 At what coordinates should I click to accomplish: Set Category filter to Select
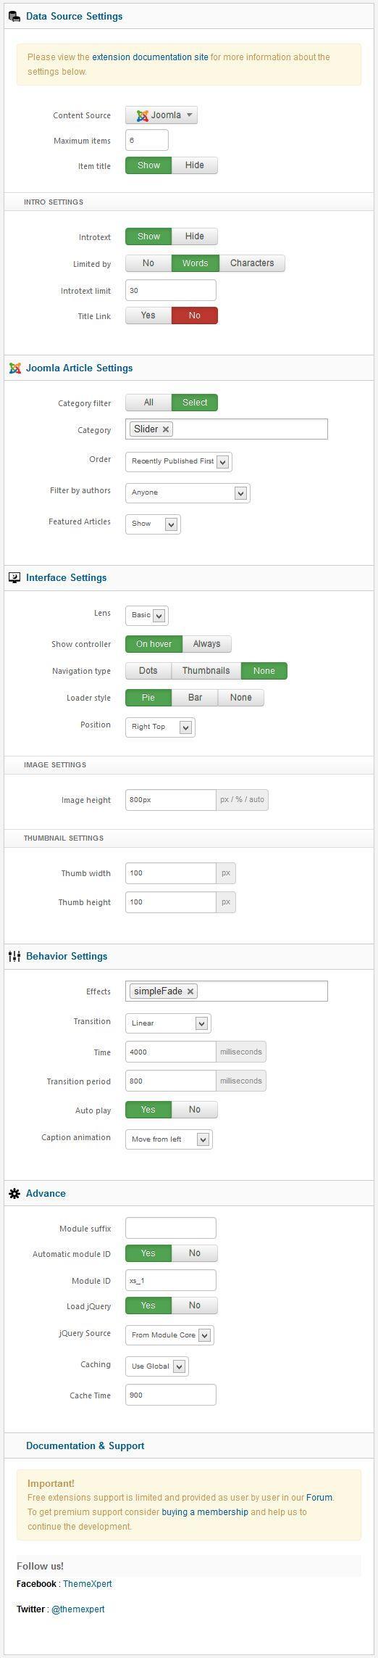pyautogui.click(x=195, y=403)
